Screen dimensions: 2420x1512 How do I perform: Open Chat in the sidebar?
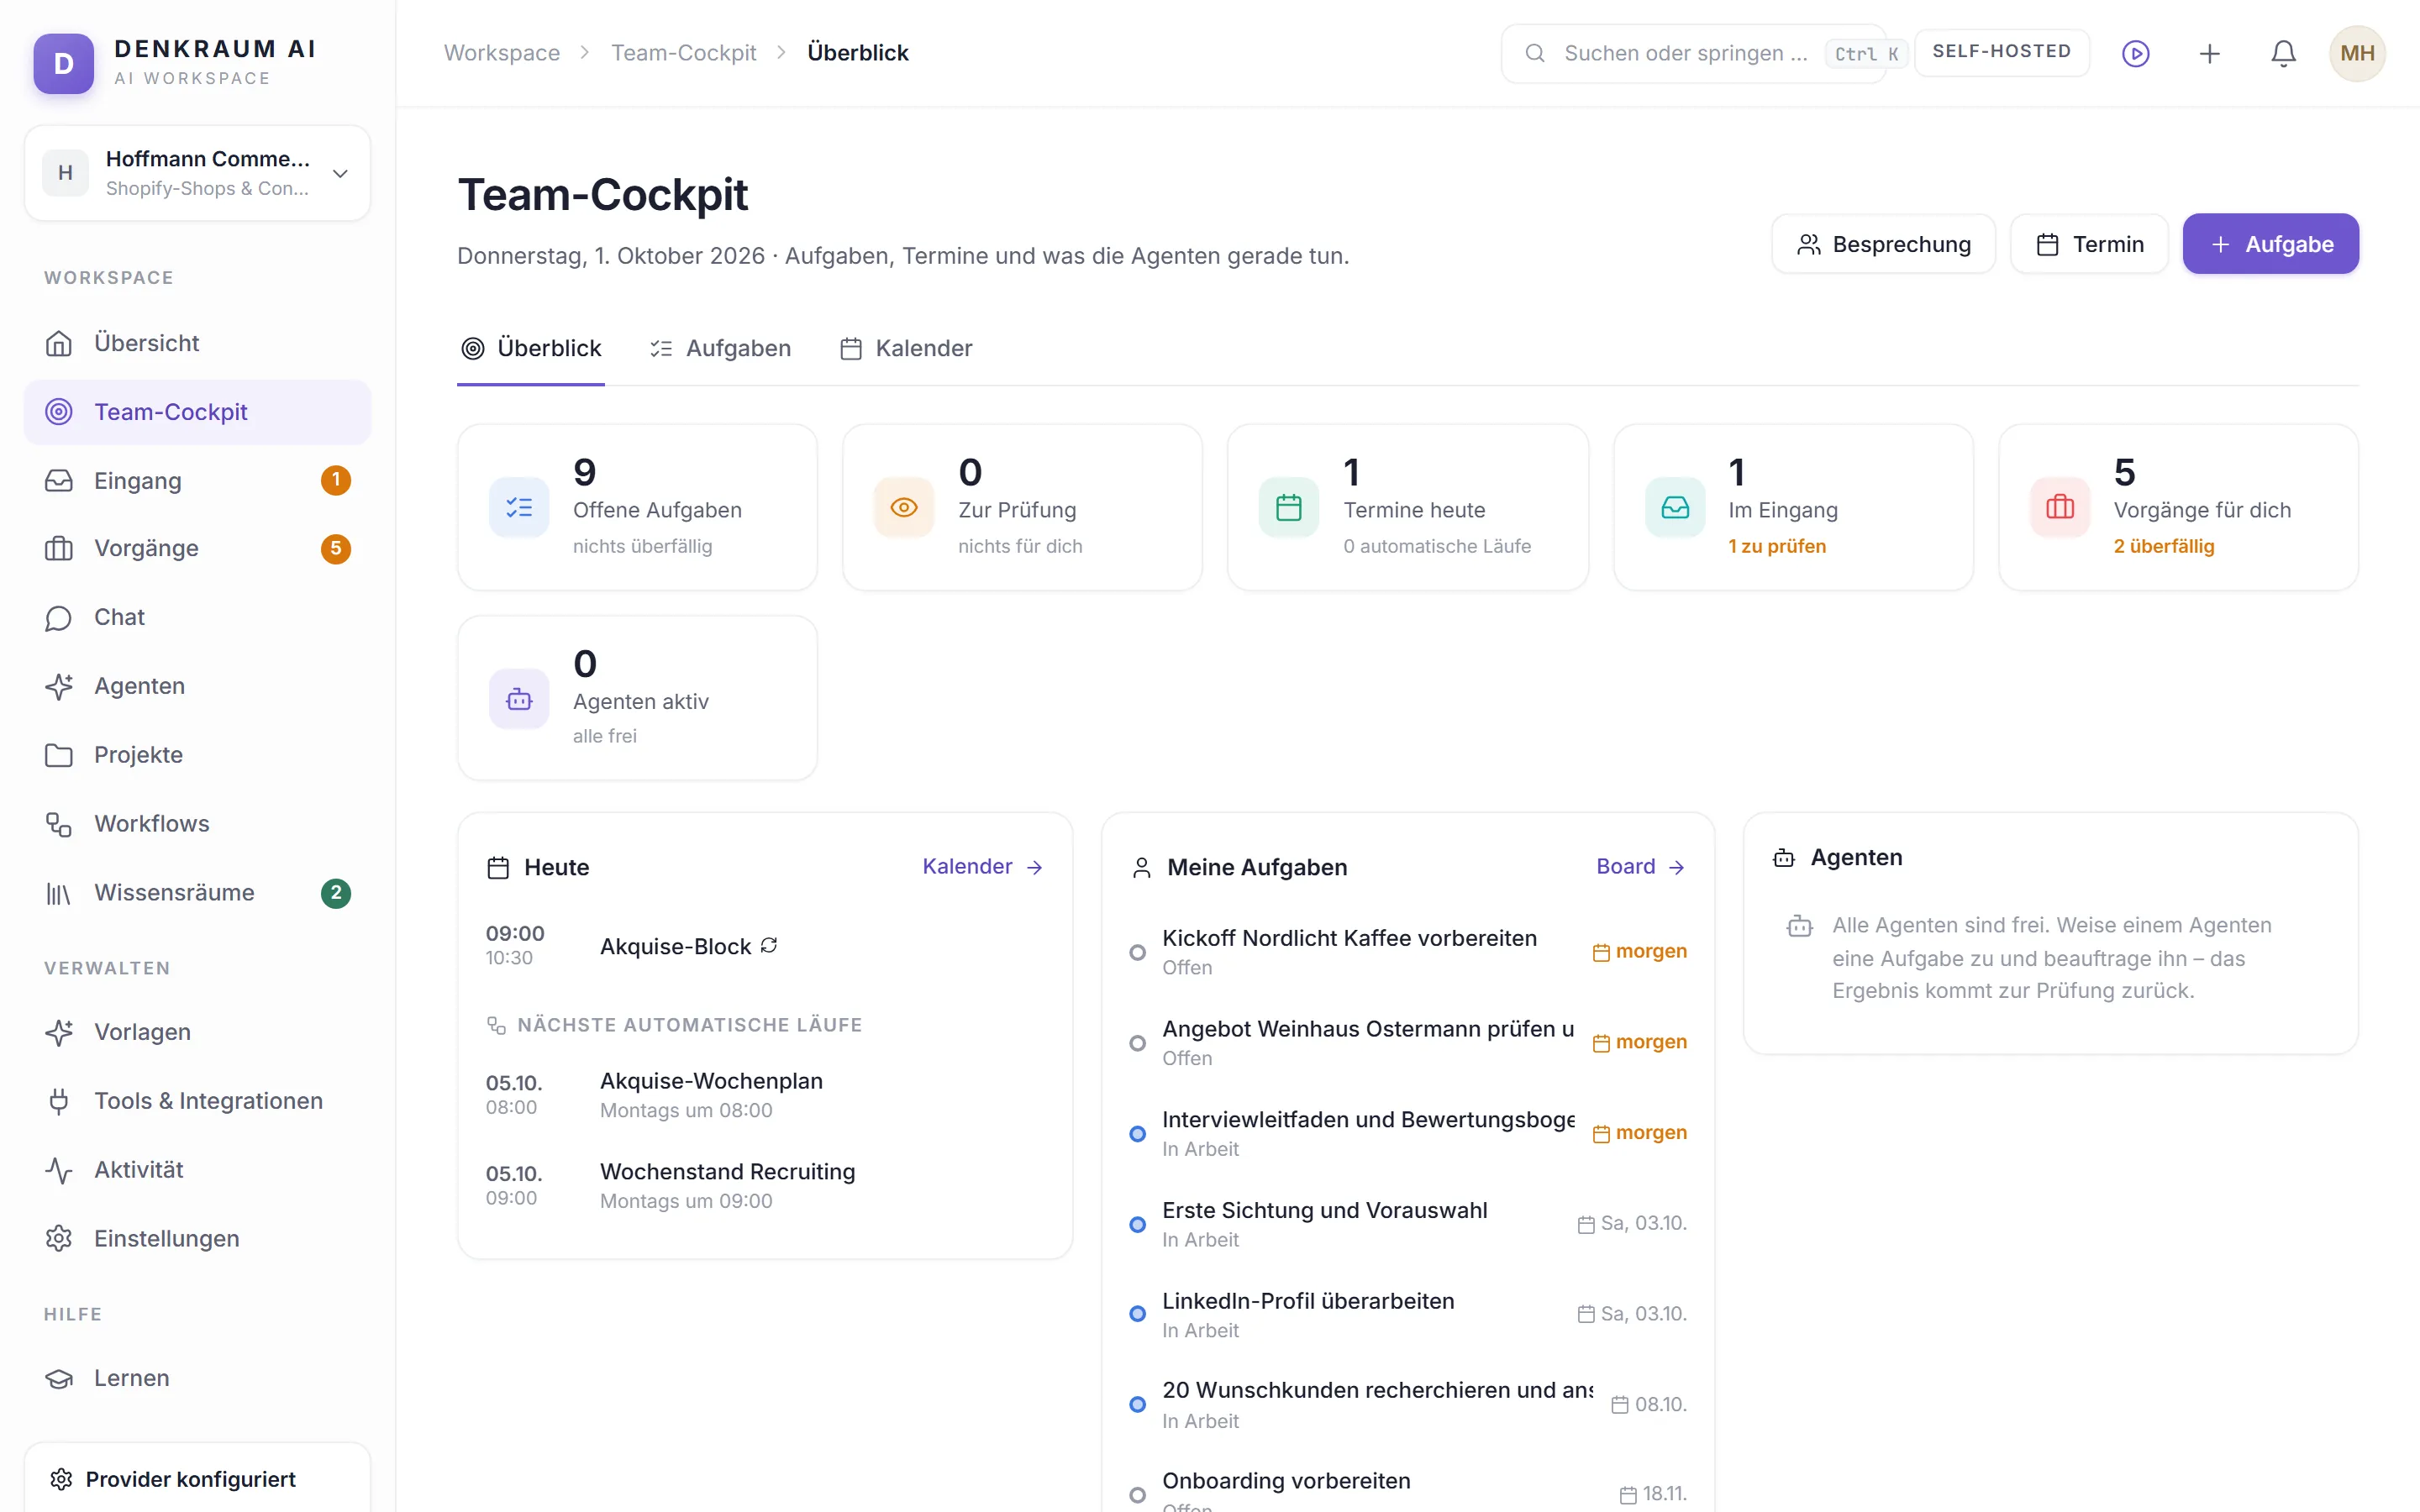pos(197,617)
